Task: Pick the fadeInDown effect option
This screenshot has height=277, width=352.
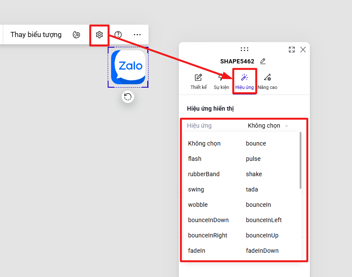Action: 262,251
